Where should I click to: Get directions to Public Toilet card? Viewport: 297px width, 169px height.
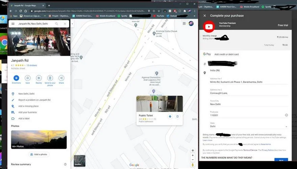coord(170,117)
